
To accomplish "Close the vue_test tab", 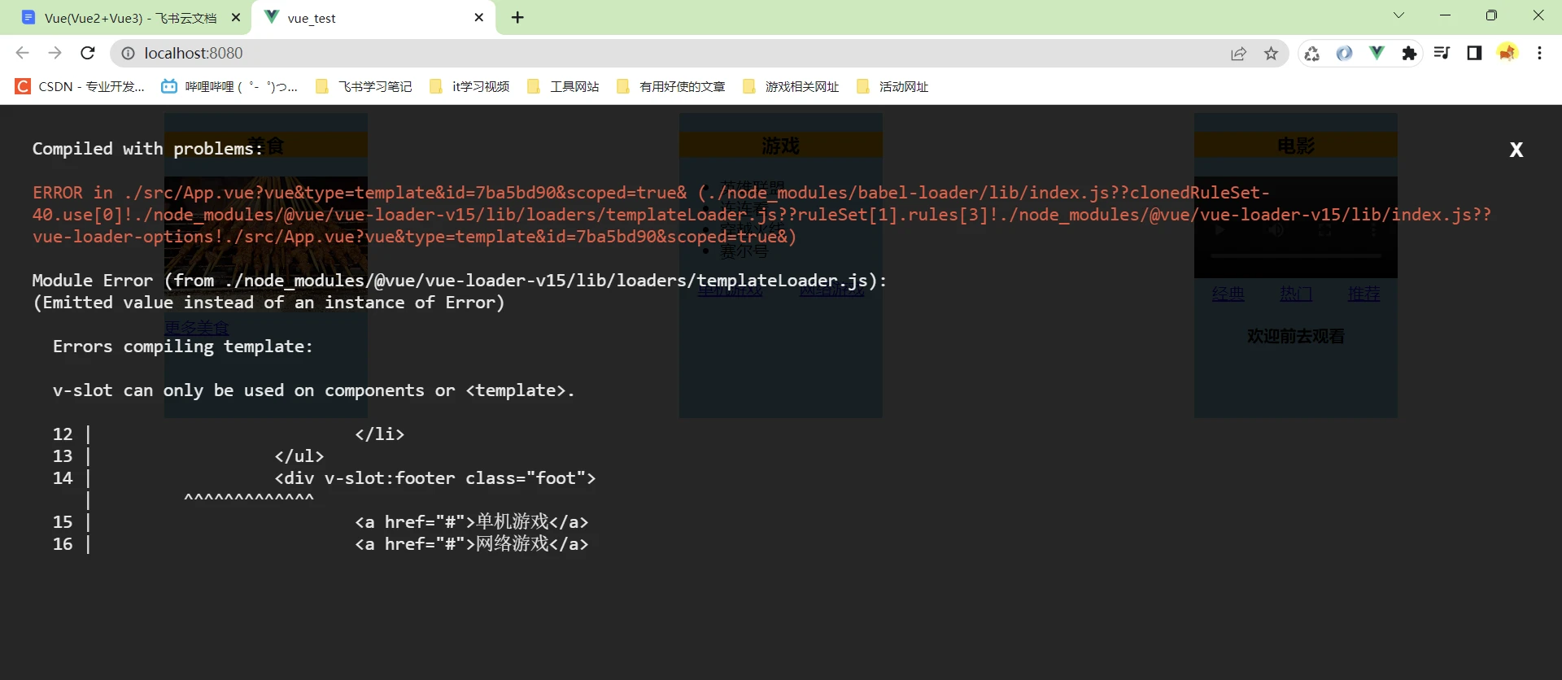I will click(478, 18).
